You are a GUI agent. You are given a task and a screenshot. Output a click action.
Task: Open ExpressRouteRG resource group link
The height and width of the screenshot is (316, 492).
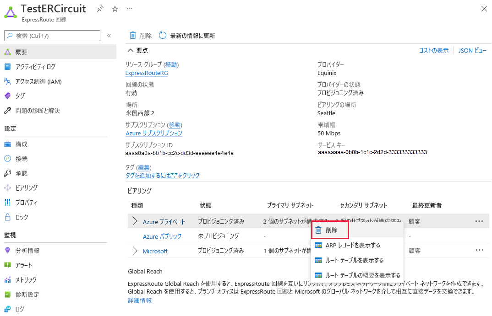click(x=147, y=73)
